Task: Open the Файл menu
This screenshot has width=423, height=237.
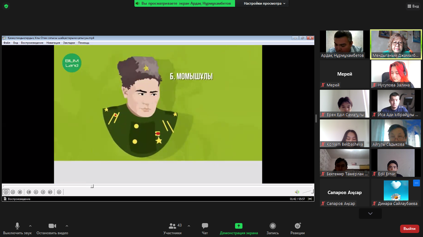Action: [7, 43]
